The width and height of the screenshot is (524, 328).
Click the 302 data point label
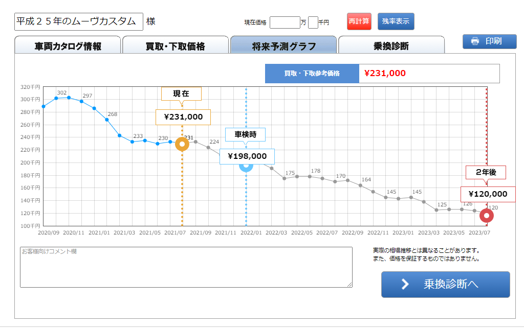click(62, 92)
